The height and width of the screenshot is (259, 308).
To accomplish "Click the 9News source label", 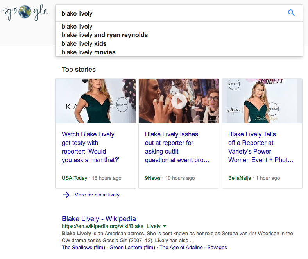I will coord(152,178).
